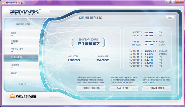This screenshot has height=107, width=185.
Task: Click CPU Test 2 value 30.78
Action: [149, 44]
